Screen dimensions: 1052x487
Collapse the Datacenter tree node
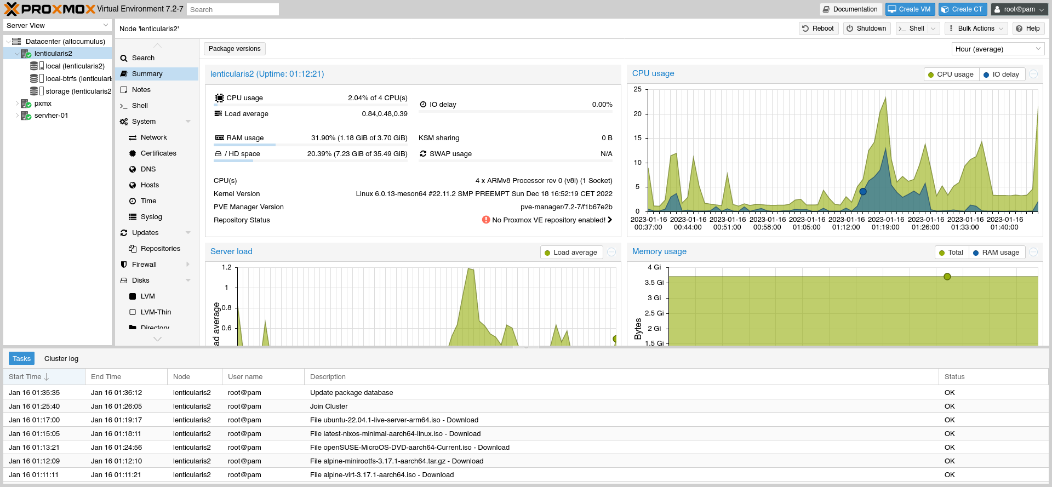click(8, 42)
